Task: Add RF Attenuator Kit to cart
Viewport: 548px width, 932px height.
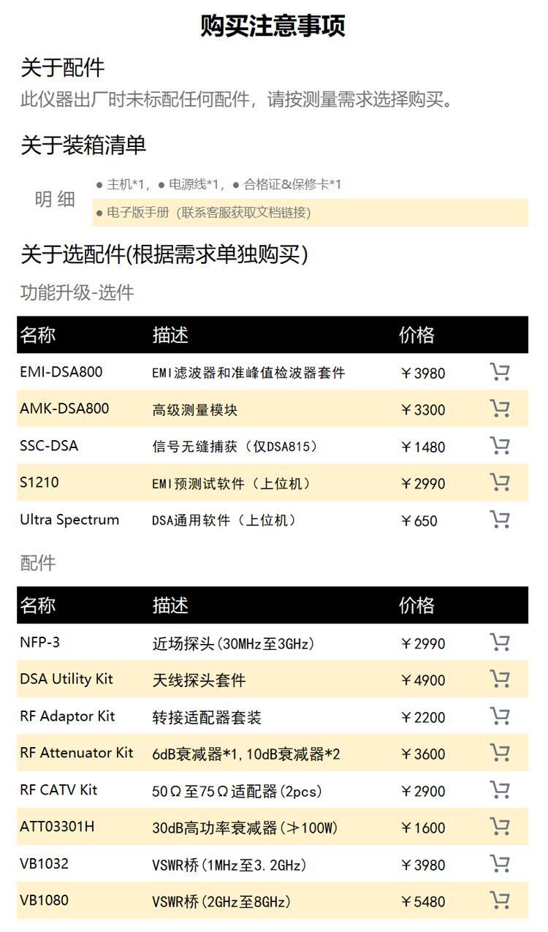Action: coord(500,753)
